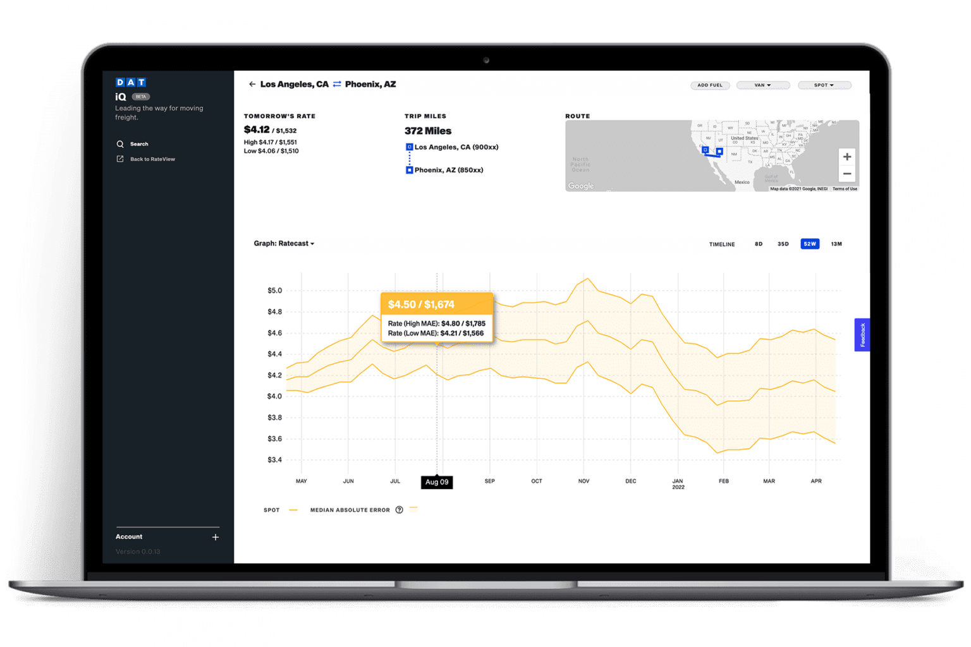Viewport: 971px width, 647px height.
Task: Click the ADD FUEL button
Action: [709, 85]
